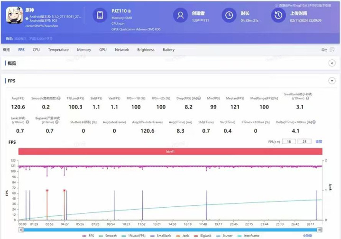
Task: Open the Battery tab
Action: (168, 50)
